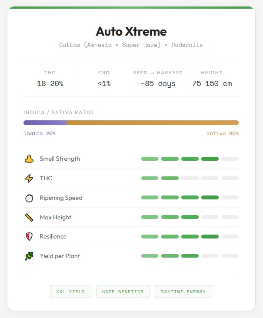263x318 pixels.
Task: Click the purple Indica portion of ratio bar
Action: (45, 123)
